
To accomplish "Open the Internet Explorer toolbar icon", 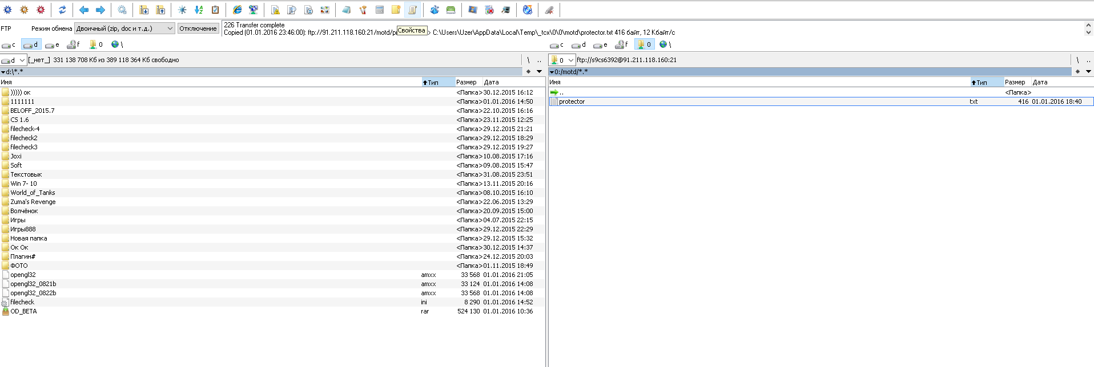I will coord(237,10).
